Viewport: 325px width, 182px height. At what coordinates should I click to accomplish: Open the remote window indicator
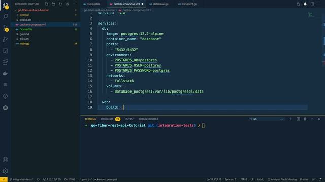[x=4, y=179]
